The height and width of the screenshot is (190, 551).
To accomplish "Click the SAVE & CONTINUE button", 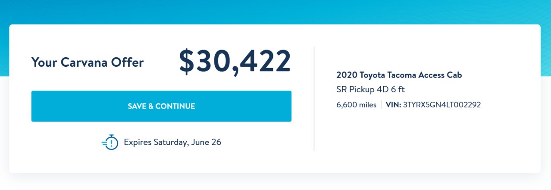I will pyautogui.click(x=161, y=106).
